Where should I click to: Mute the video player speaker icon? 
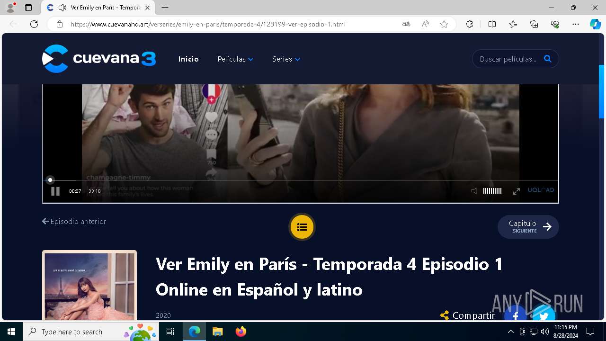pyautogui.click(x=474, y=191)
